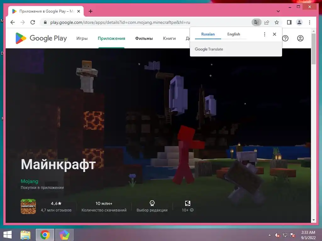
Task: Click the content rating badge icon
Action: pyautogui.click(x=188, y=203)
